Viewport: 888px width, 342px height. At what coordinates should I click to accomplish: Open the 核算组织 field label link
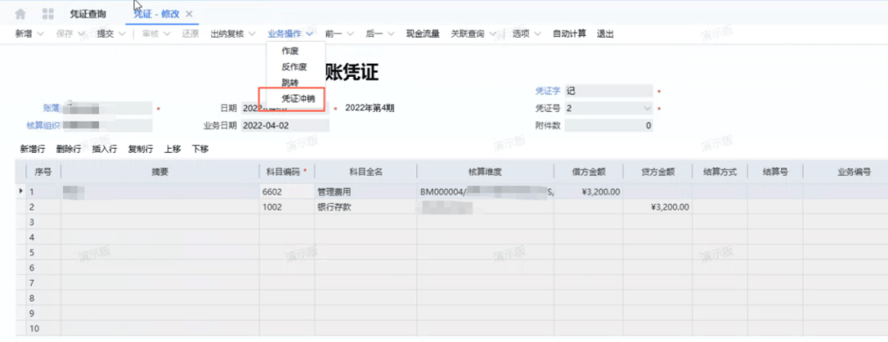43,125
